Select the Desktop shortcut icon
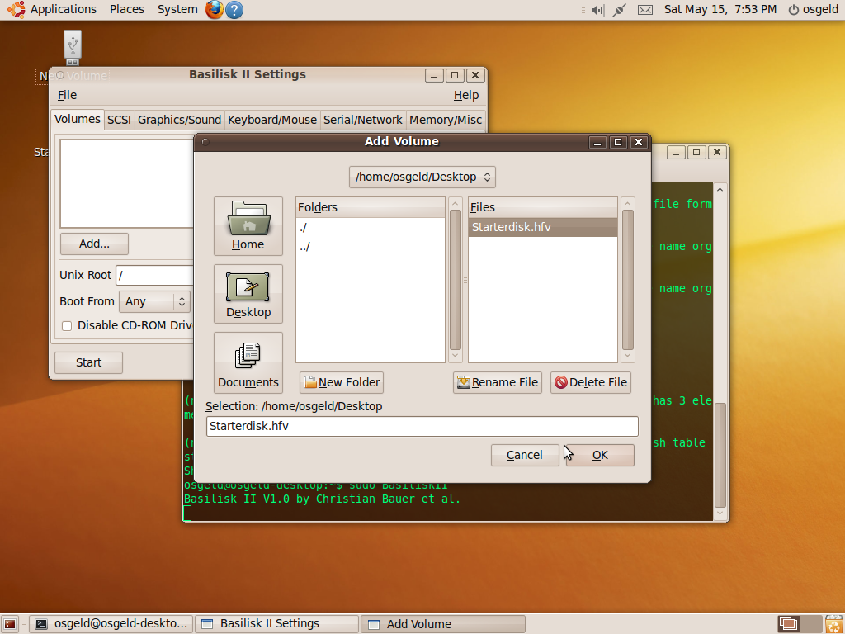Viewport: 845px width, 634px height. (248, 294)
